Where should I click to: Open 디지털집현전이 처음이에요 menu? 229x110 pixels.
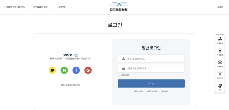click(14, 7)
